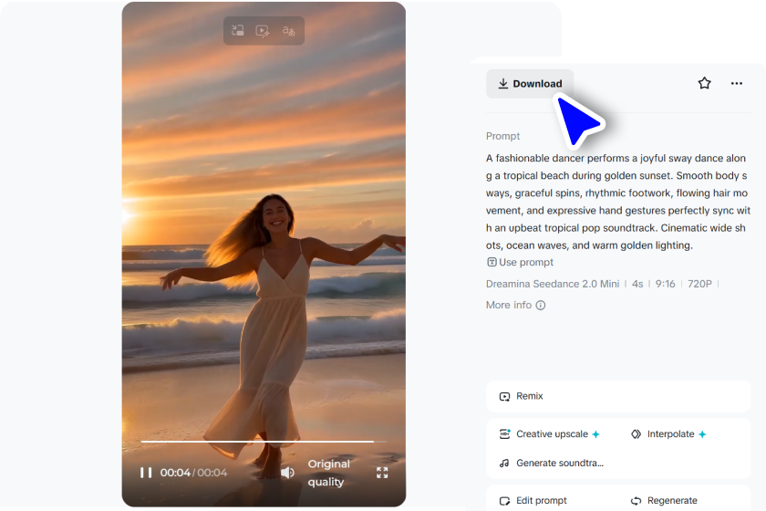Mute the video volume speaker icon

288,473
